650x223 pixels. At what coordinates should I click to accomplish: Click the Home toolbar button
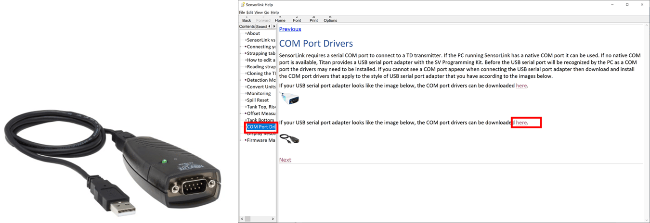coord(280,19)
